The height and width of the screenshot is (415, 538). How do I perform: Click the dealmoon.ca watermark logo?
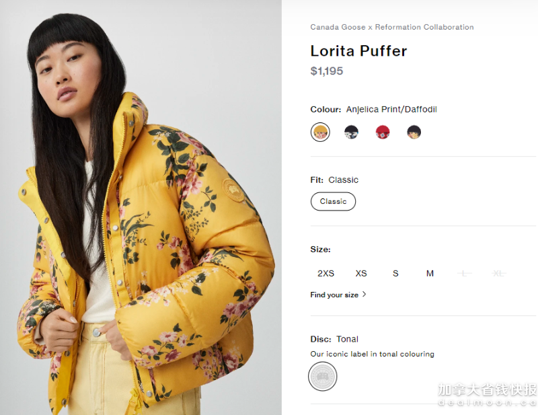[x=487, y=395]
